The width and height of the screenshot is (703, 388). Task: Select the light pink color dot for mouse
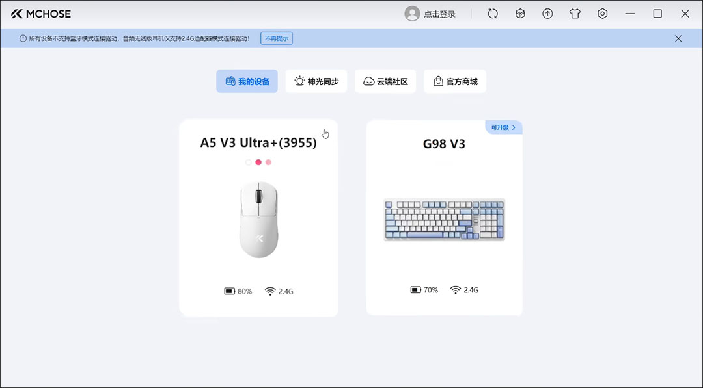(268, 162)
